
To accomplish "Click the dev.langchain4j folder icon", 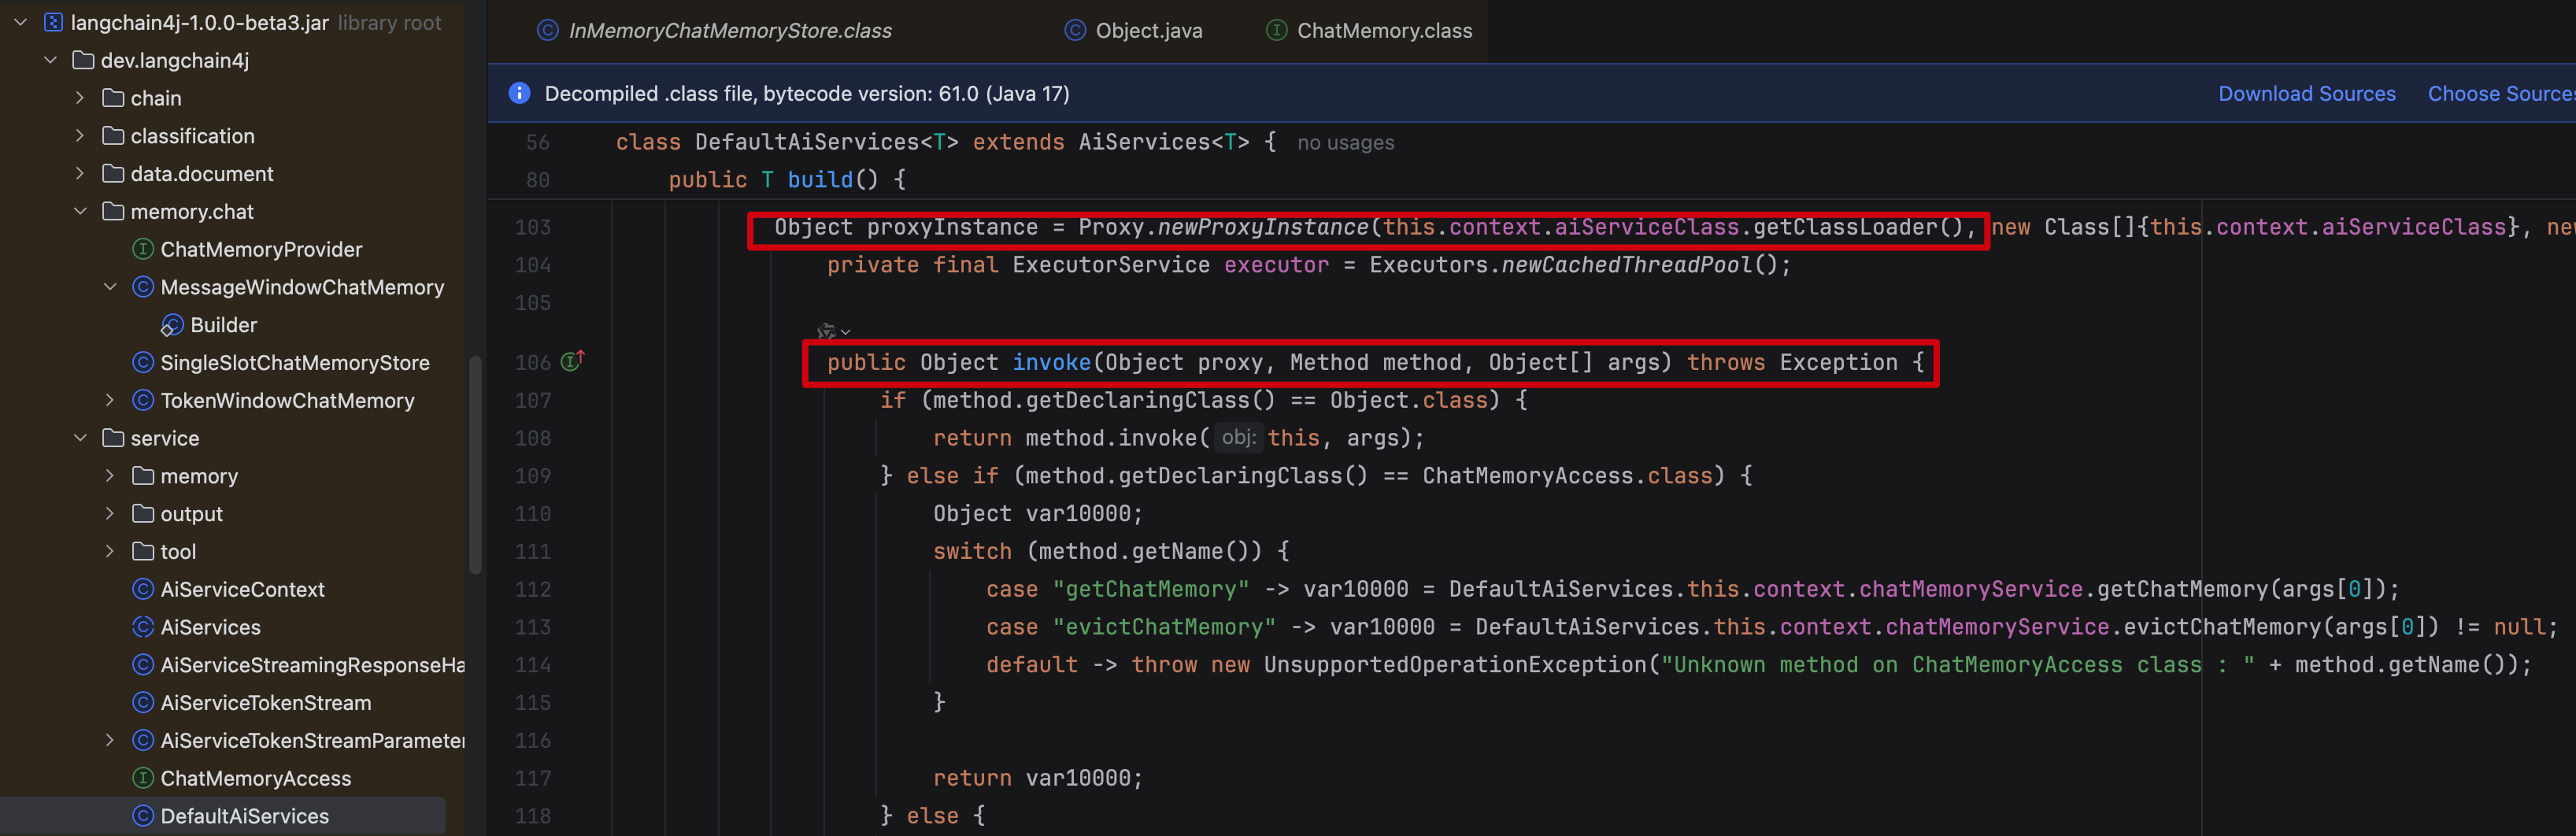I will point(84,60).
